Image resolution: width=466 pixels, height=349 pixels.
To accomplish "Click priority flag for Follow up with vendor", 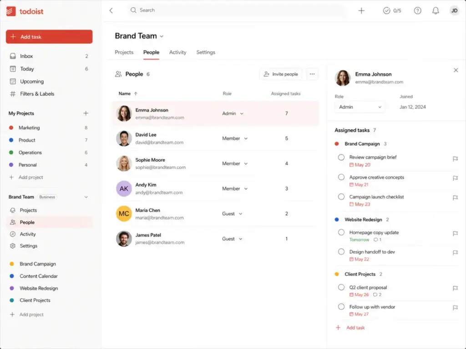I will pos(455,308).
